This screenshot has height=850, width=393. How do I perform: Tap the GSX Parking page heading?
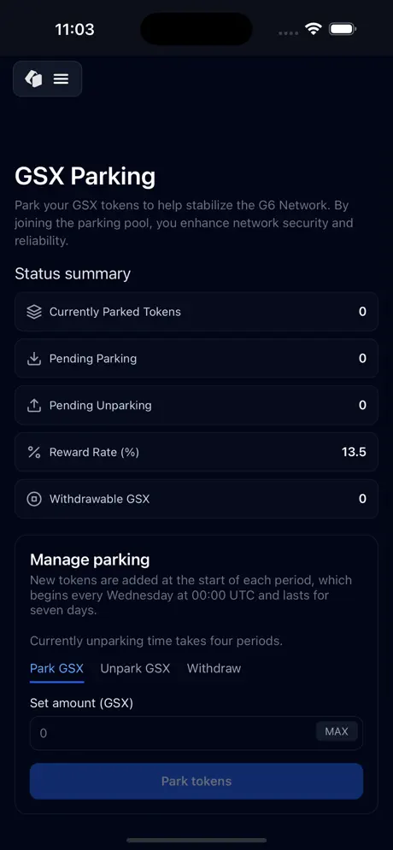coord(85,177)
